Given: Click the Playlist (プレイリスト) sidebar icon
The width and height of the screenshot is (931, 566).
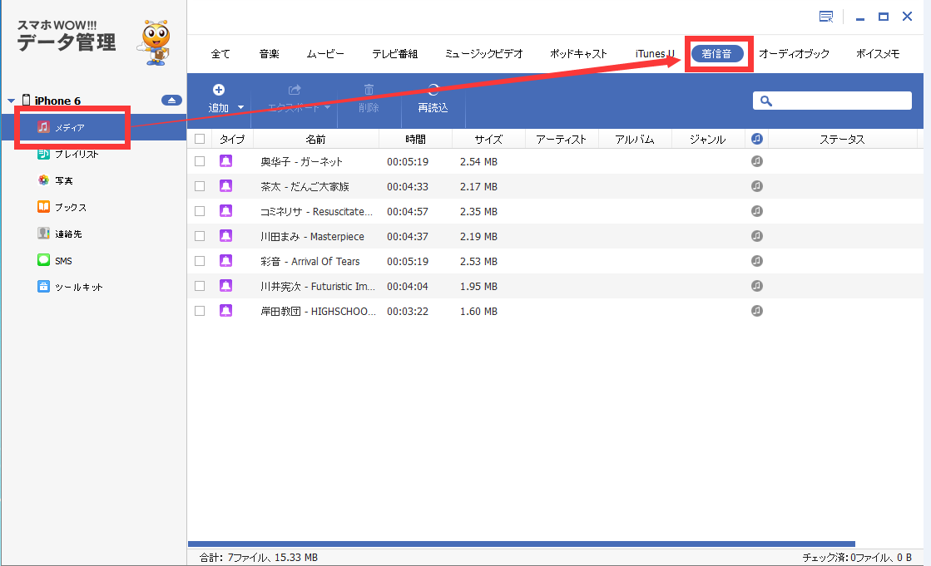Looking at the screenshot, I should (43, 154).
